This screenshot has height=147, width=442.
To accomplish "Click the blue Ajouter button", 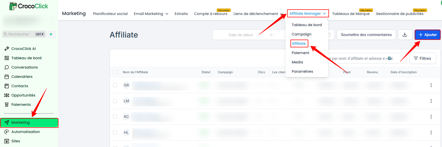I will coord(428,35).
